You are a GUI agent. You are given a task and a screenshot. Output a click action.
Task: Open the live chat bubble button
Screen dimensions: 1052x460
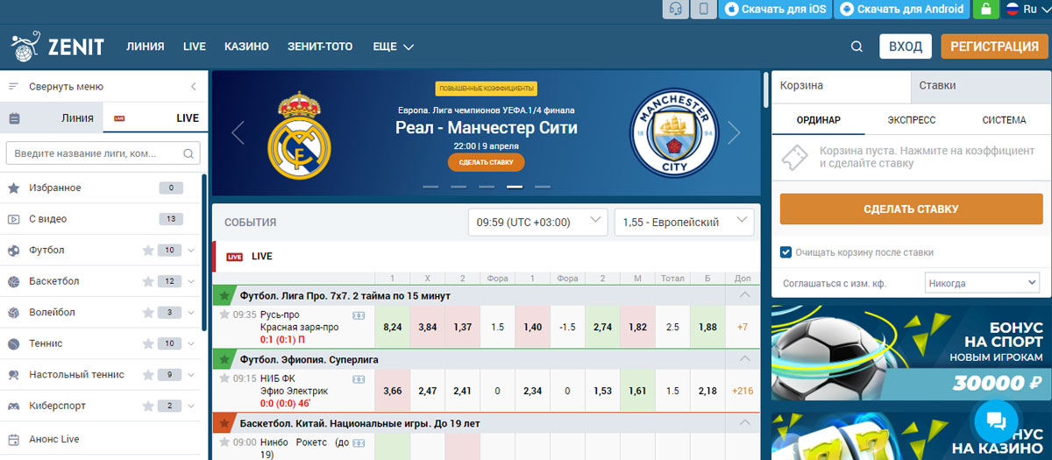[995, 421]
